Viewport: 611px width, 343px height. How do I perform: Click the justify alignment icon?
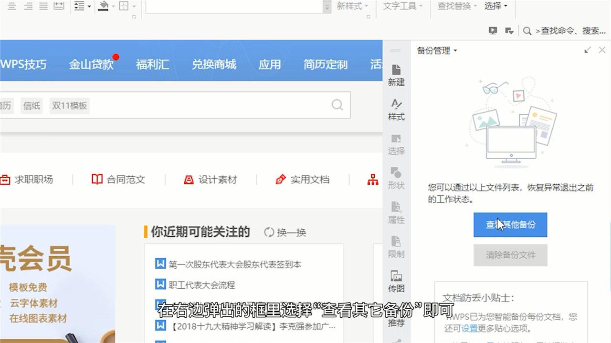click(43, 7)
